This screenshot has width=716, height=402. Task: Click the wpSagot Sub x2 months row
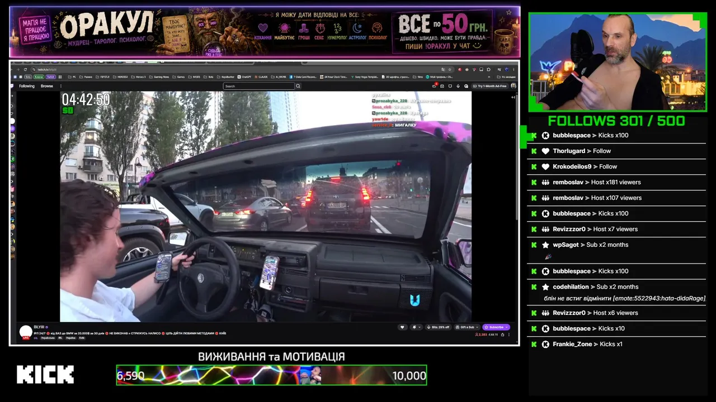click(616, 250)
